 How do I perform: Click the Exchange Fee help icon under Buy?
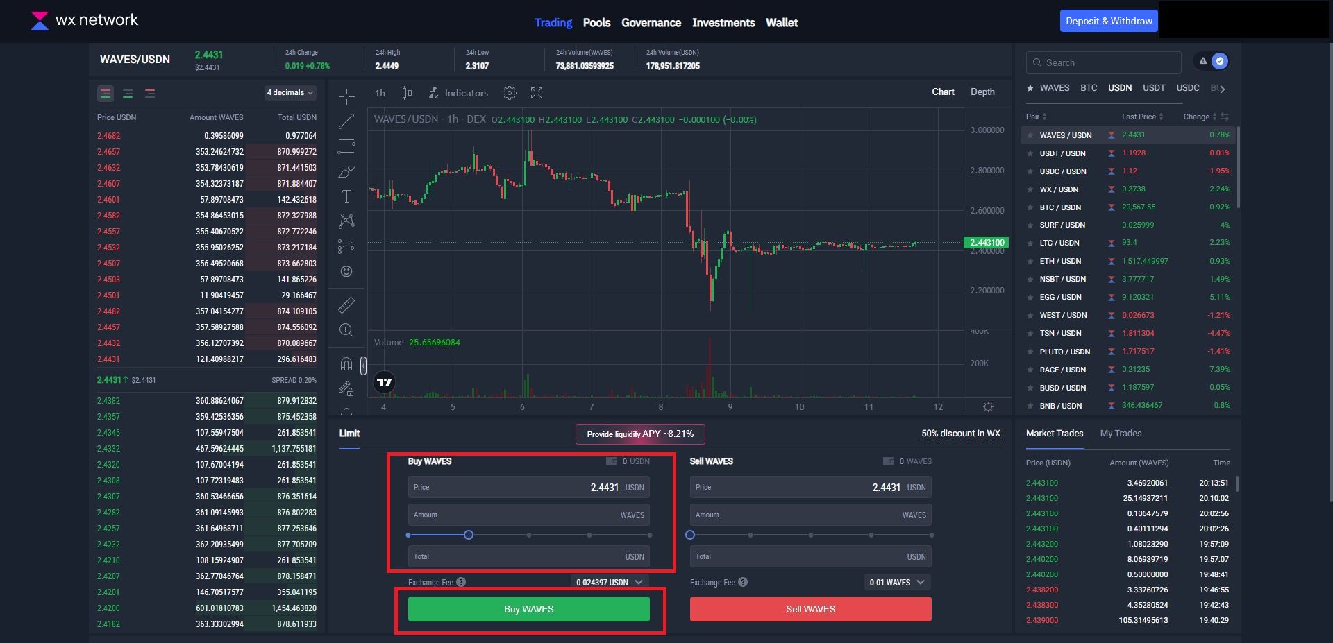pos(461,583)
